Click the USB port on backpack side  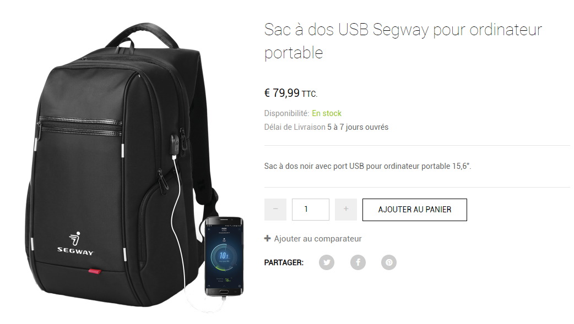tap(175, 144)
